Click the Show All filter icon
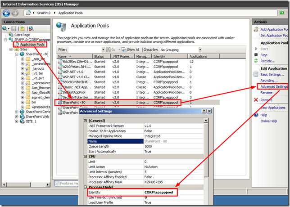 (x=124, y=49)
